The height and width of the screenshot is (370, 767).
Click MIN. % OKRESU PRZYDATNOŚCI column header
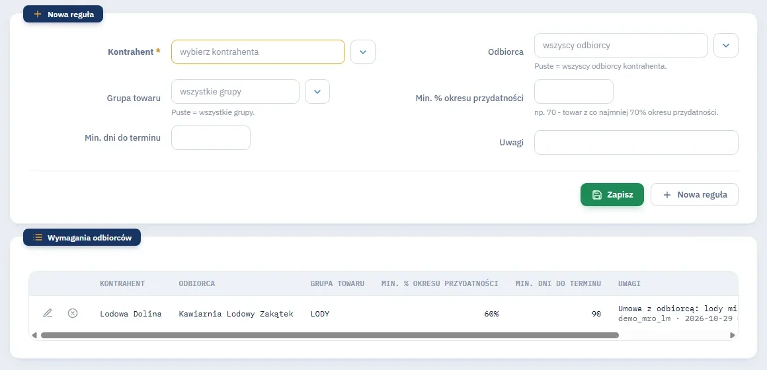[x=440, y=283]
